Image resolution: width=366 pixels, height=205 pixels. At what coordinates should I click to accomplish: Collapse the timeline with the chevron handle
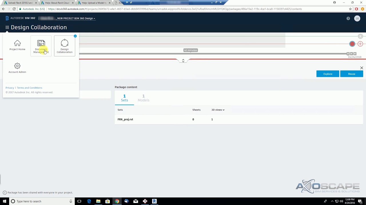coord(183,61)
